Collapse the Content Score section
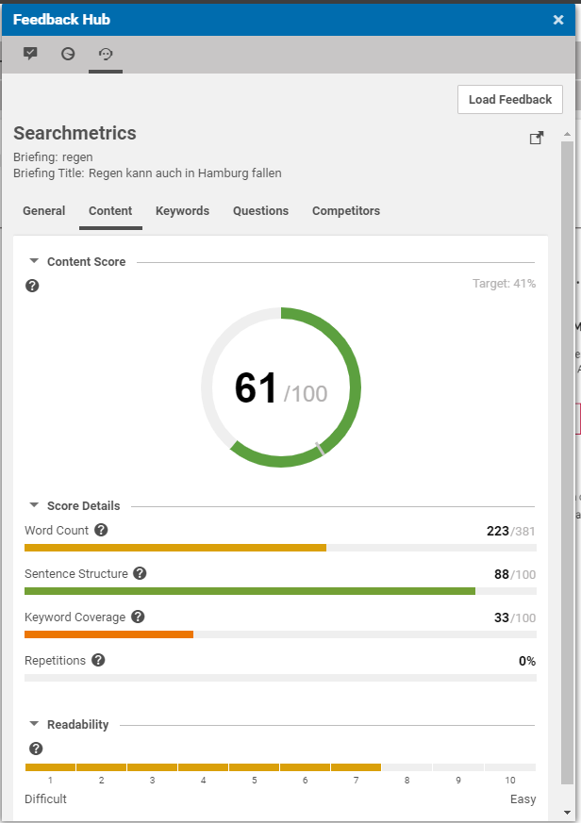Viewport: 581px width, 823px height. point(35,261)
